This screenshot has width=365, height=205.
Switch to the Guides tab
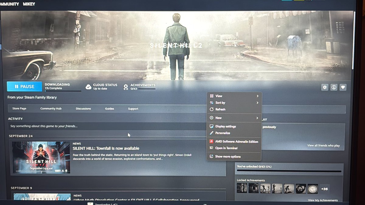tap(109, 109)
